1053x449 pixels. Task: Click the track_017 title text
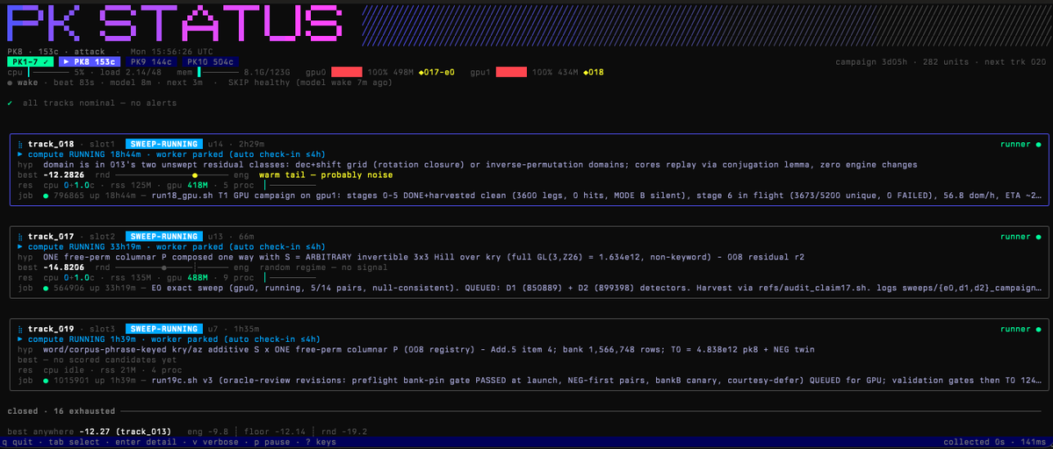[x=50, y=238]
